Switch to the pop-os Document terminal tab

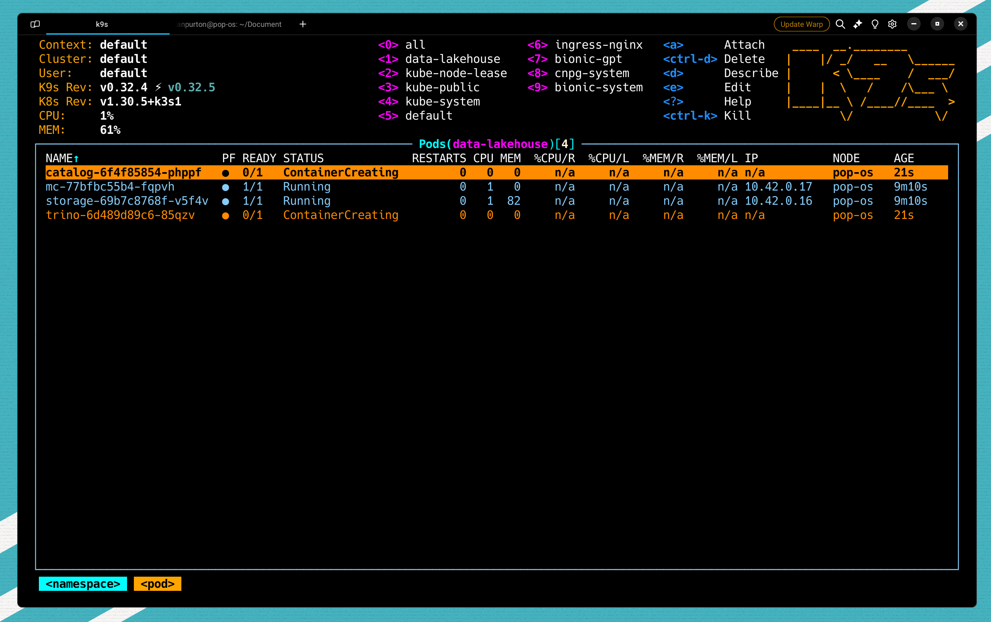tap(229, 24)
